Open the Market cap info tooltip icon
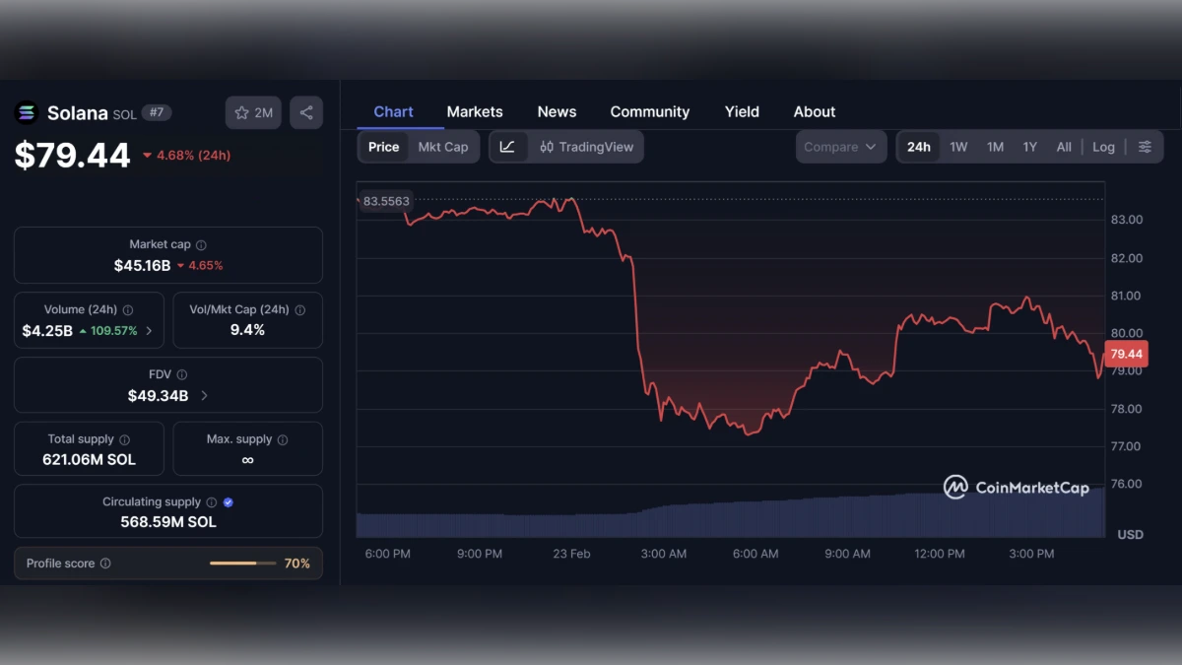The width and height of the screenshot is (1182, 665). point(200,244)
